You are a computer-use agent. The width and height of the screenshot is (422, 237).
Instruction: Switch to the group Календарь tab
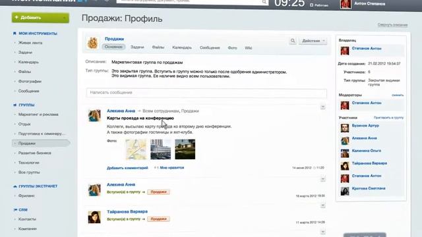click(182, 47)
